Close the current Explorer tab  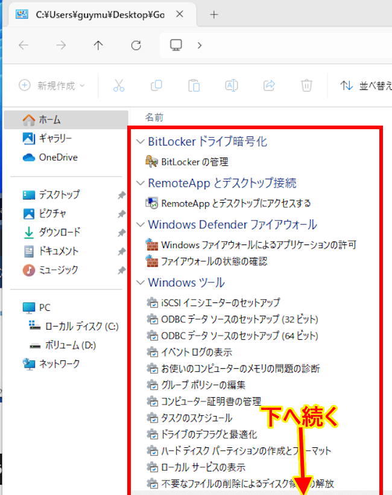tap(180, 14)
